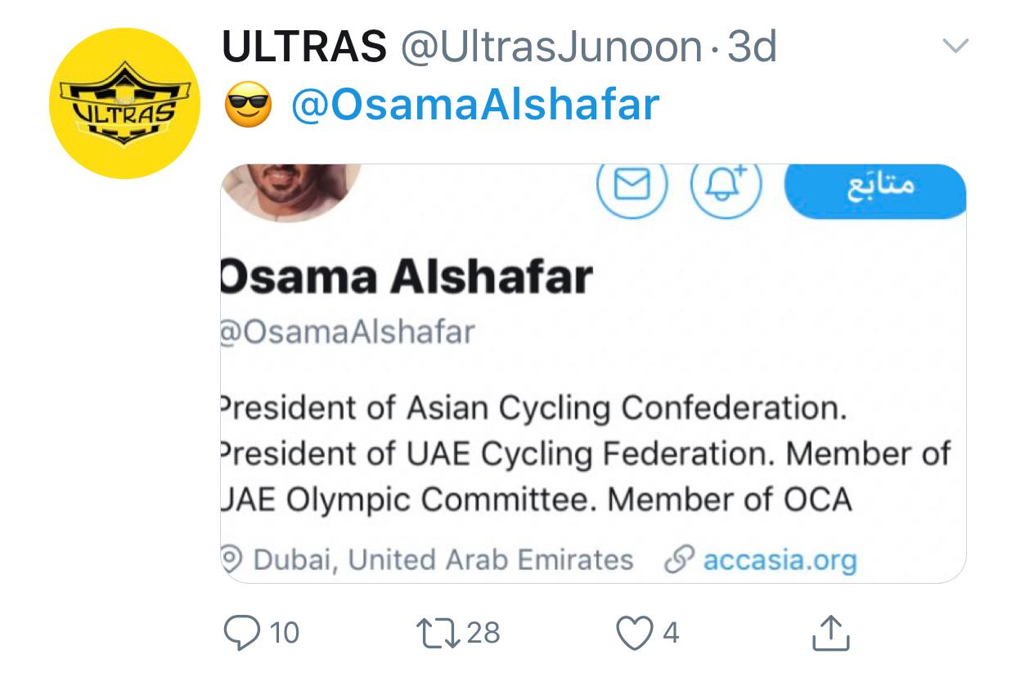
Task: Like the tweet with the heart icon
Action: click(x=633, y=633)
